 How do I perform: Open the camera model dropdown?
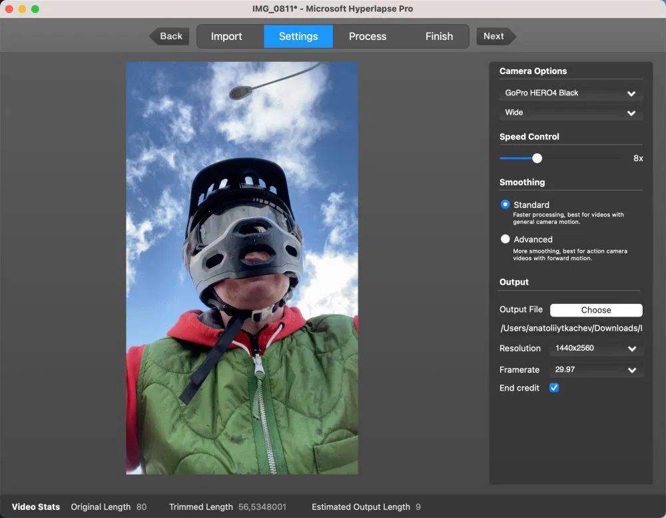[570, 93]
